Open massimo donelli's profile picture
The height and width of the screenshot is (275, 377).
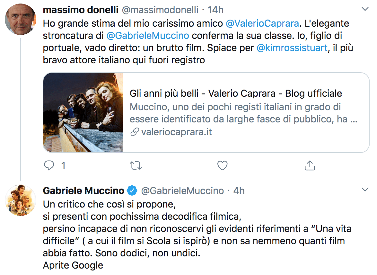[21, 20]
